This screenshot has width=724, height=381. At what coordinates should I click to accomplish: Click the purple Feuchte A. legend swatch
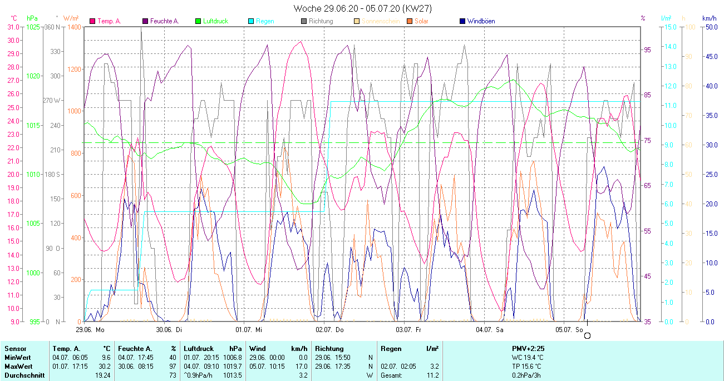tap(146, 21)
